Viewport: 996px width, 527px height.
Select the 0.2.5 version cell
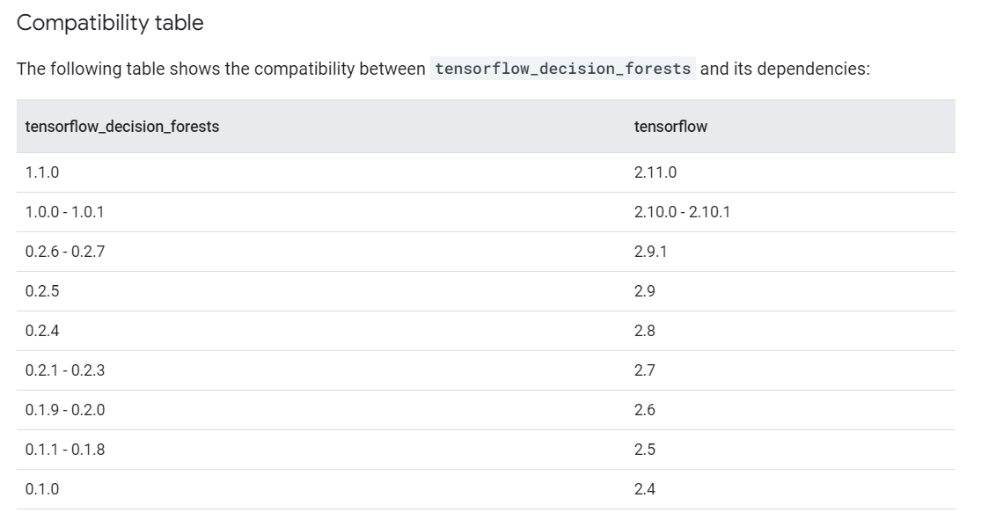point(42,291)
